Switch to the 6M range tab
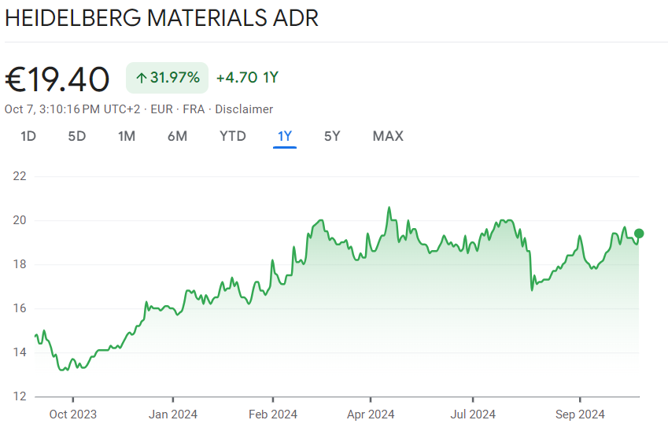The width and height of the screenshot is (668, 431). click(177, 136)
